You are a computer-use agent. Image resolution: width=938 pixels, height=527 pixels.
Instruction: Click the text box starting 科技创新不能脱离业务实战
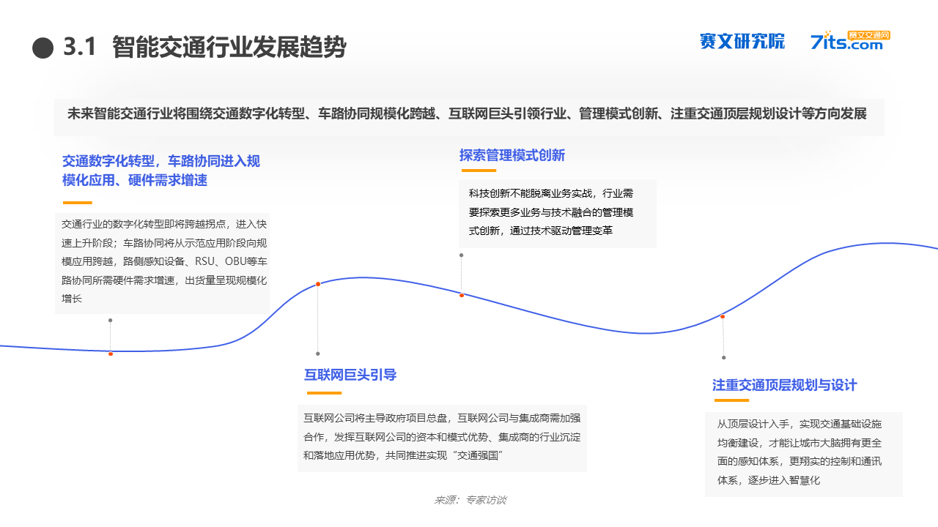(x=558, y=214)
